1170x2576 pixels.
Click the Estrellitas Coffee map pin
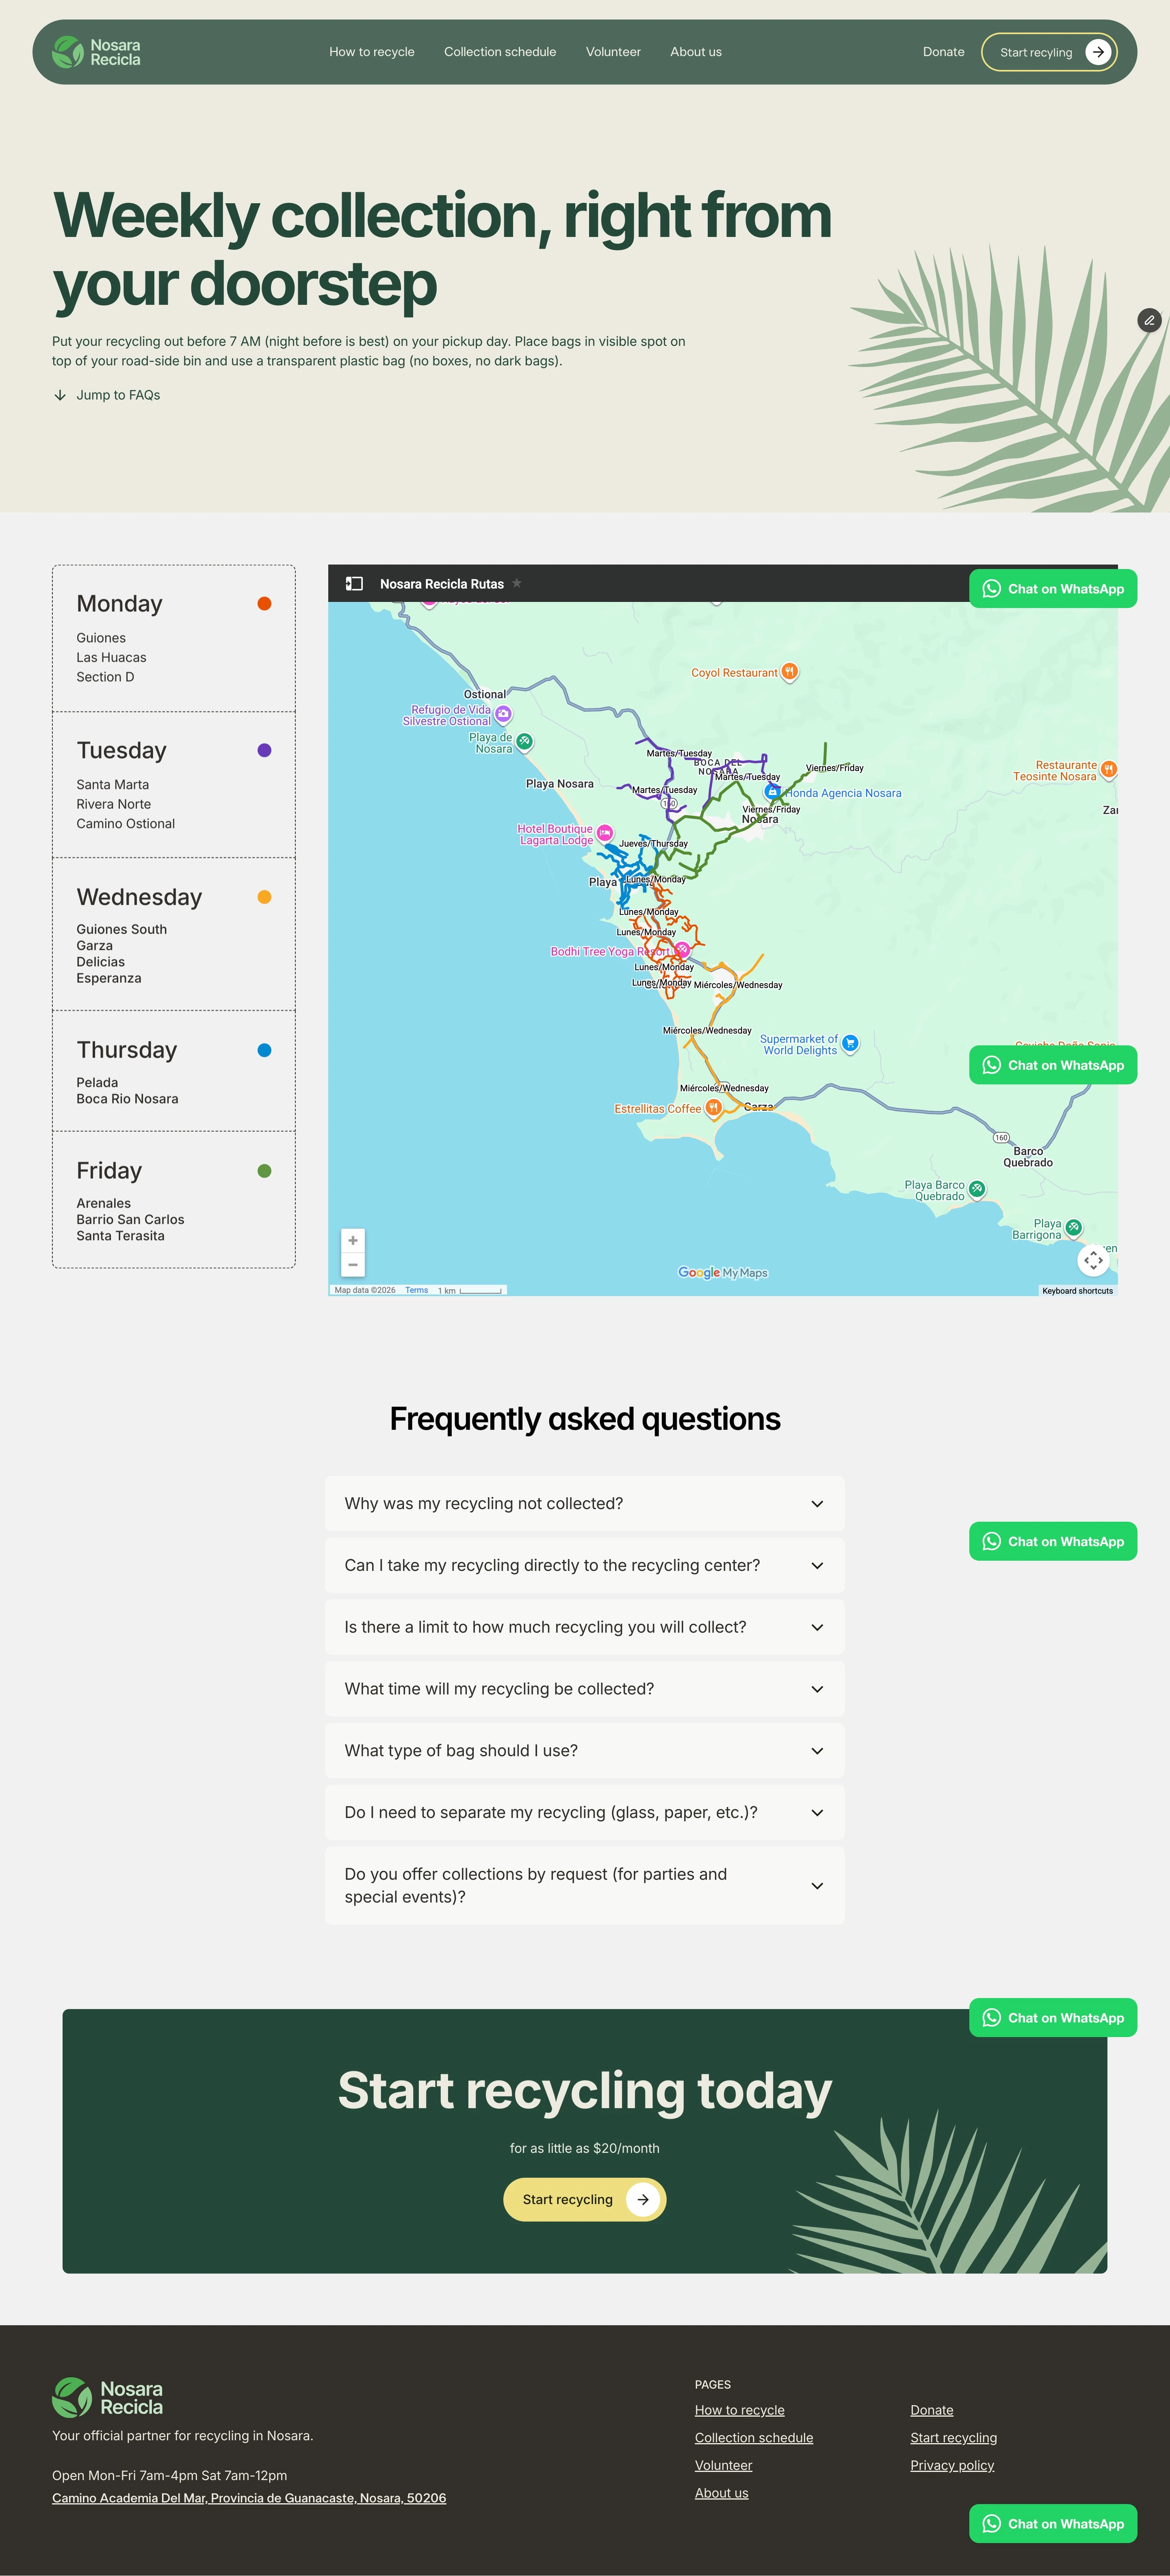click(713, 1107)
